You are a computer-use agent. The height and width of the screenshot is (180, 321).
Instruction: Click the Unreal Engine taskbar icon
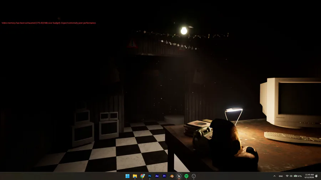pyautogui.click(x=179, y=176)
